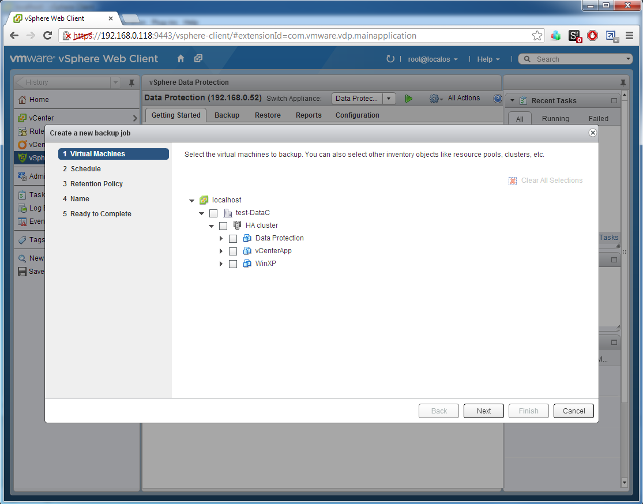Click the Tags icon in navigator
The width and height of the screenshot is (643, 504).
(x=22, y=240)
